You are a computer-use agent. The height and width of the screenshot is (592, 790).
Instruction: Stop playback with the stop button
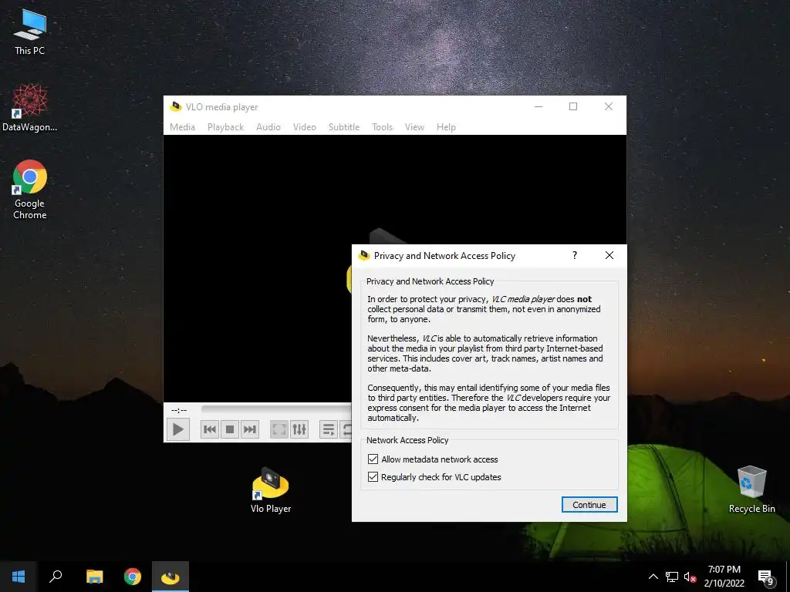click(230, 429)
